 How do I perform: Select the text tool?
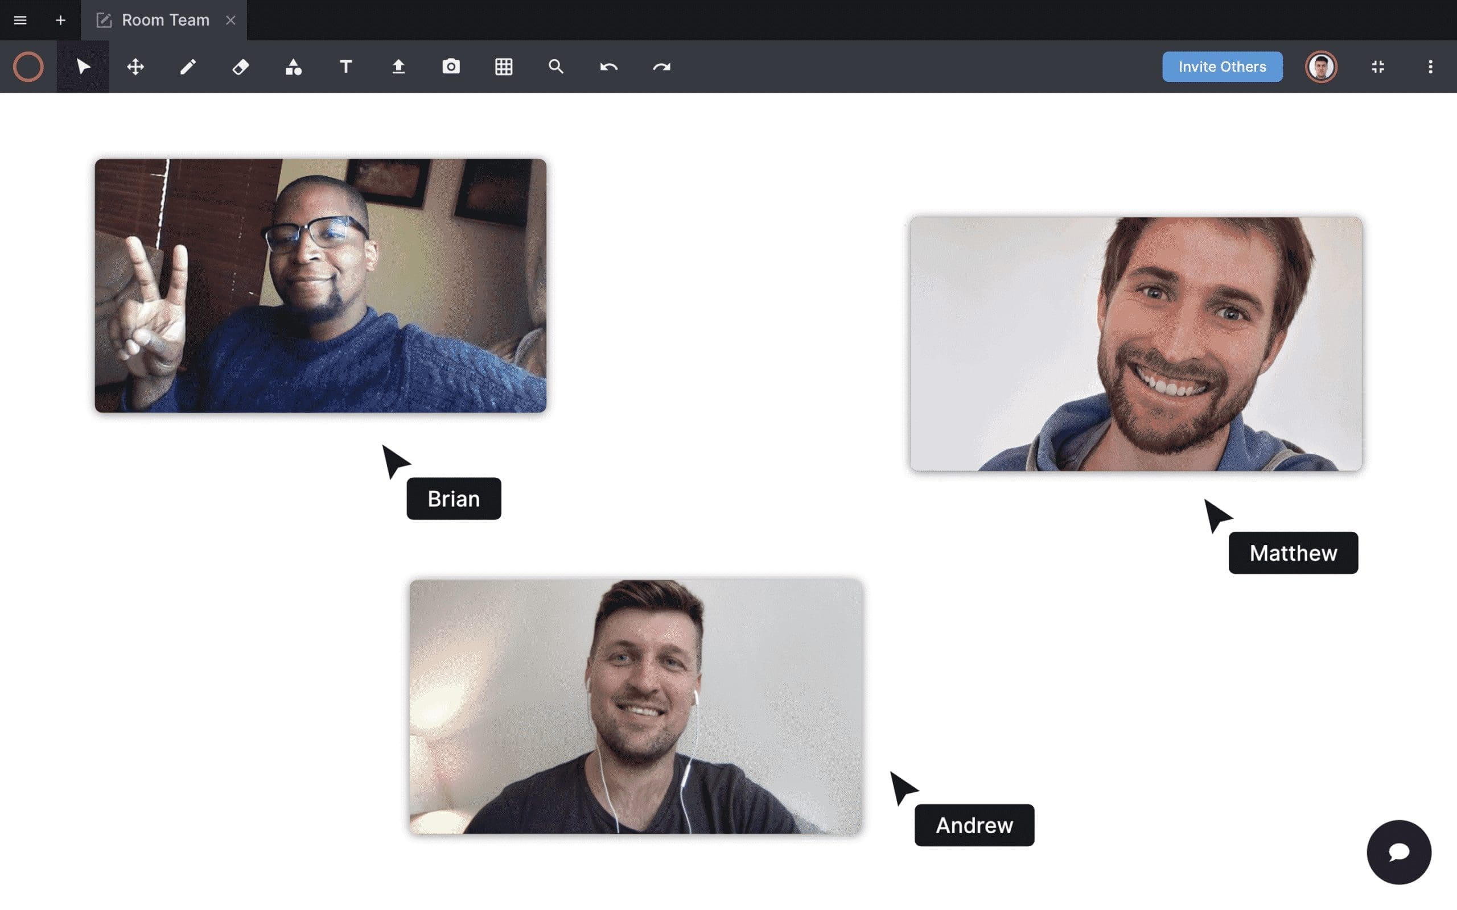tap(345, 66)
